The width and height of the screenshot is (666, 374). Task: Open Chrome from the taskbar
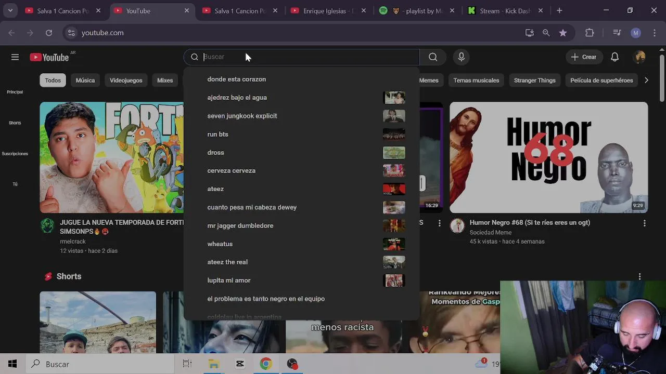(x=266, y=364)
